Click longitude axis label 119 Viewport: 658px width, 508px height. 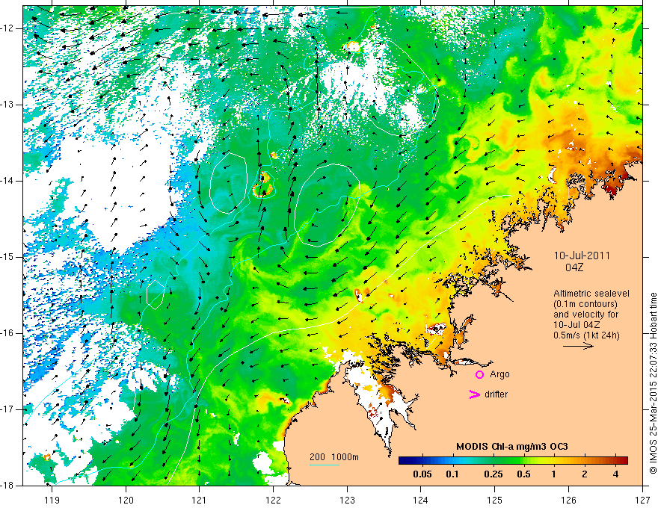52,500
